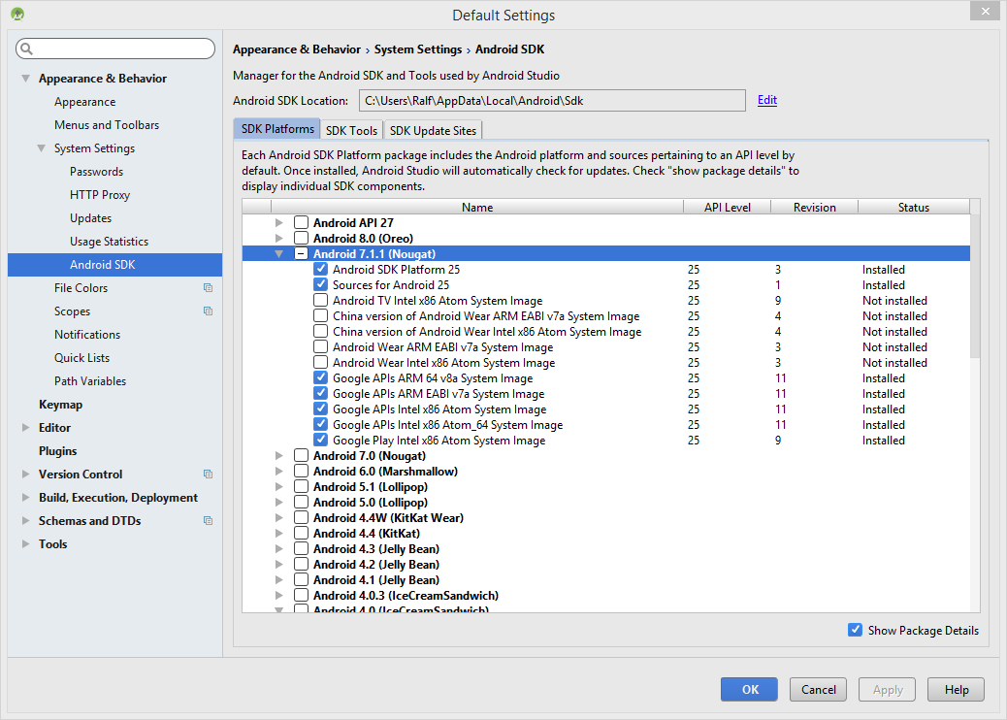Expand the Android 8.0 (Oreo) row
The height and width of the screenshot is (720, 1007).
(x=278, y=239)
